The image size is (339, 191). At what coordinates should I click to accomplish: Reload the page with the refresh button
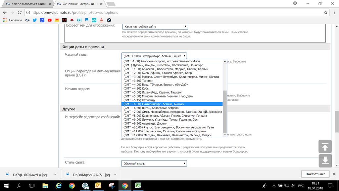pos(19,12)
